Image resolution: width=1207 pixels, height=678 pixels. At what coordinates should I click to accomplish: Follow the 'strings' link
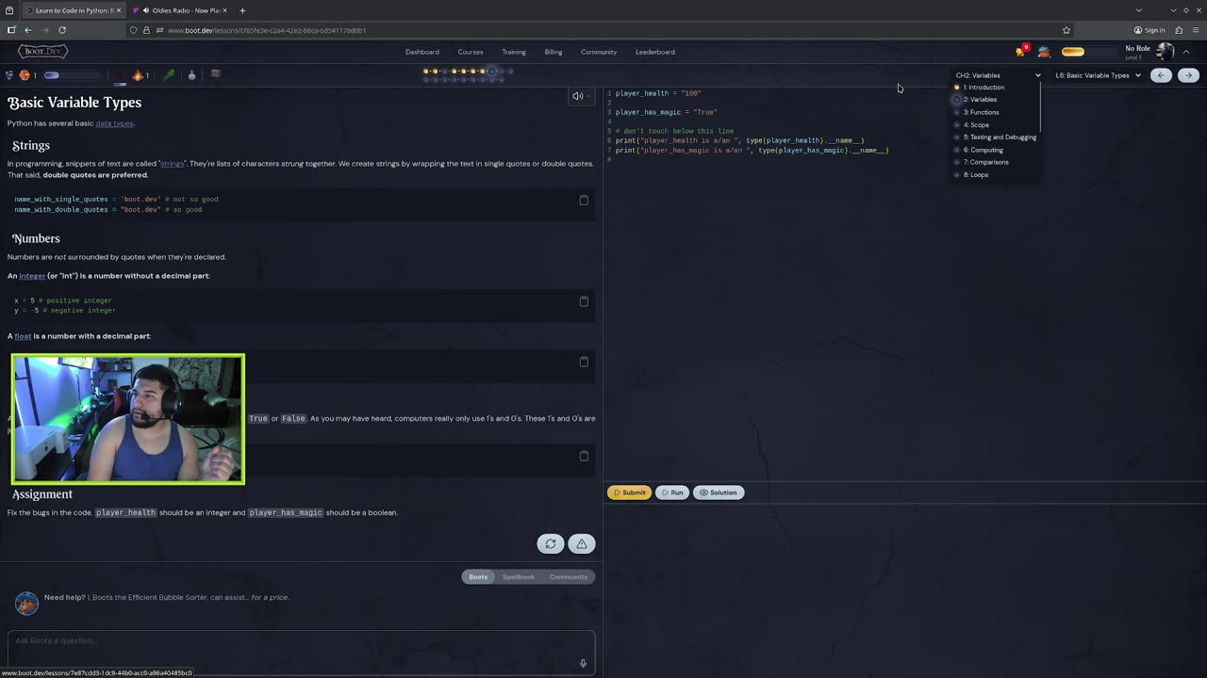172,164
